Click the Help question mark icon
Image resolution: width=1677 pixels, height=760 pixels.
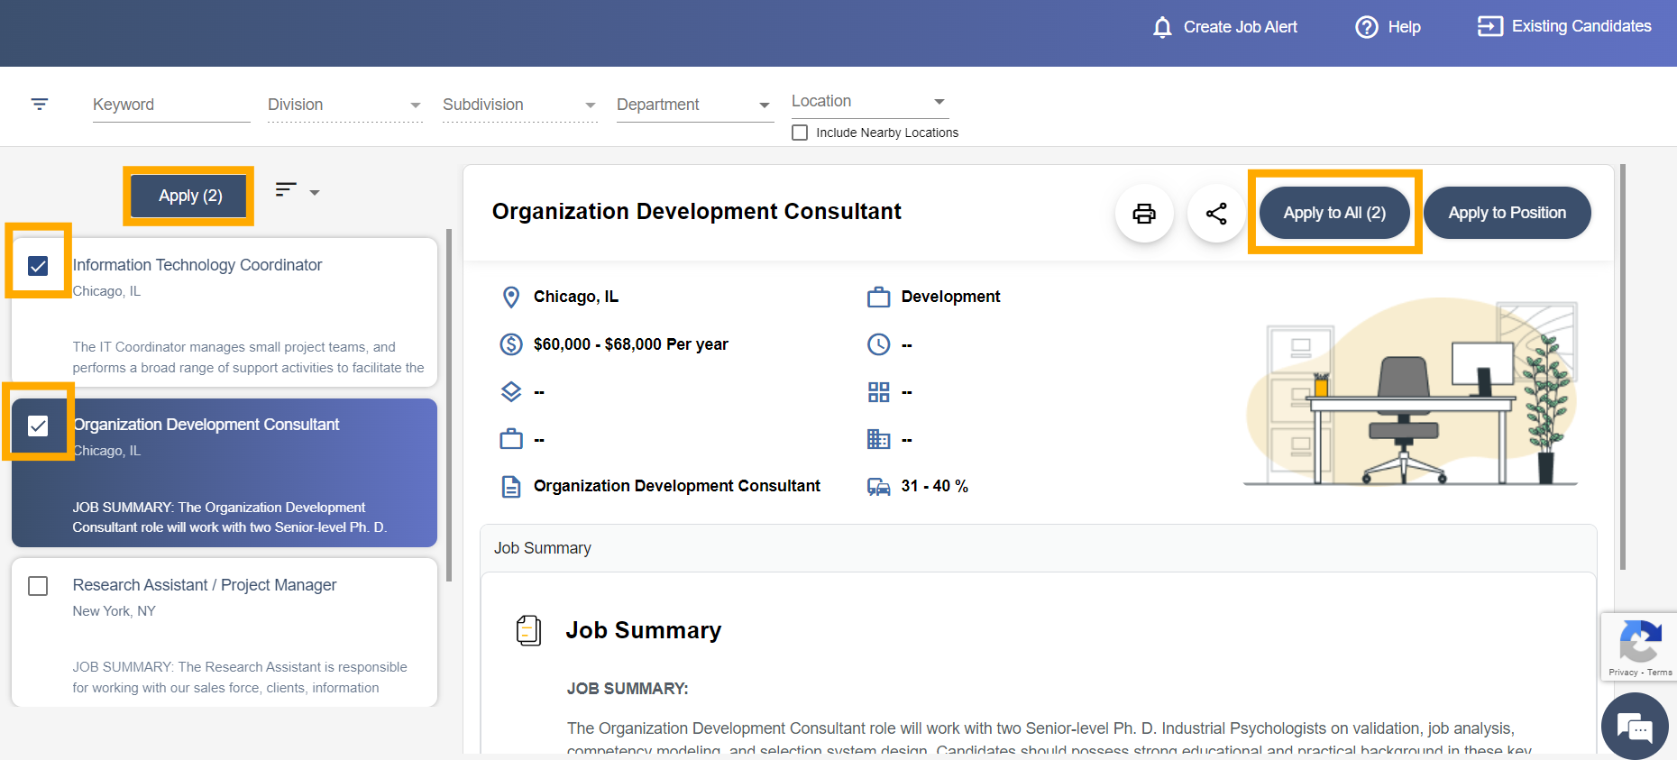[x=1367, y=27]
